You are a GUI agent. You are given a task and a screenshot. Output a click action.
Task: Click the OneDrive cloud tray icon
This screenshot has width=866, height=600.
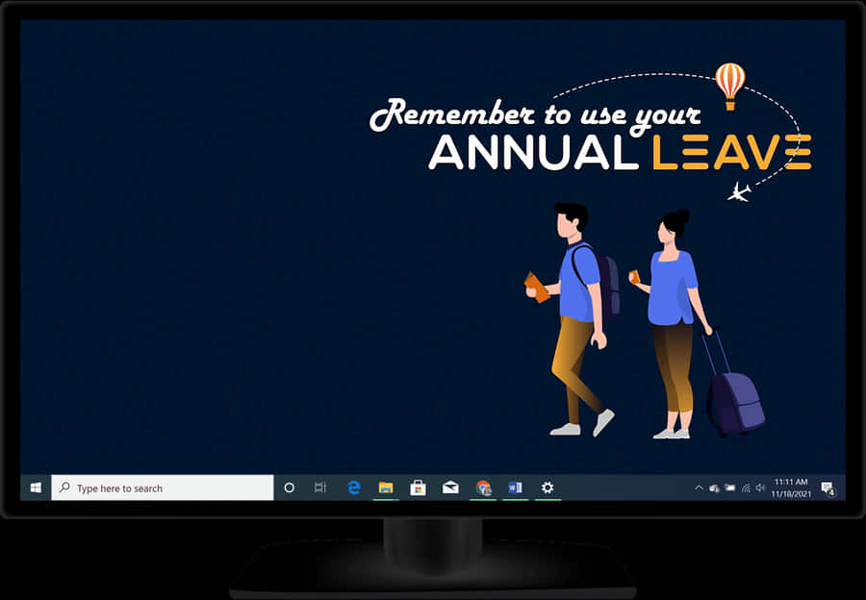coord(714,488)
